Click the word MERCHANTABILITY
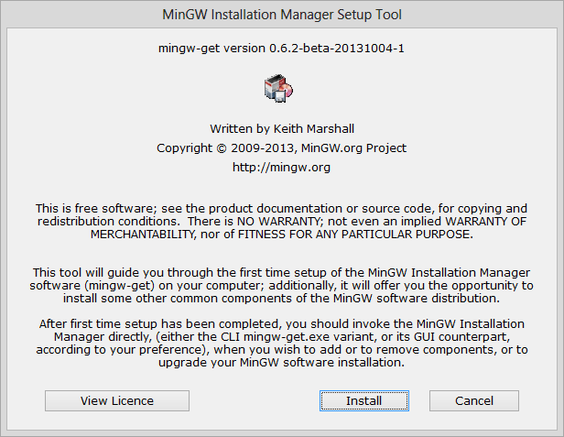 pos(143,235)
